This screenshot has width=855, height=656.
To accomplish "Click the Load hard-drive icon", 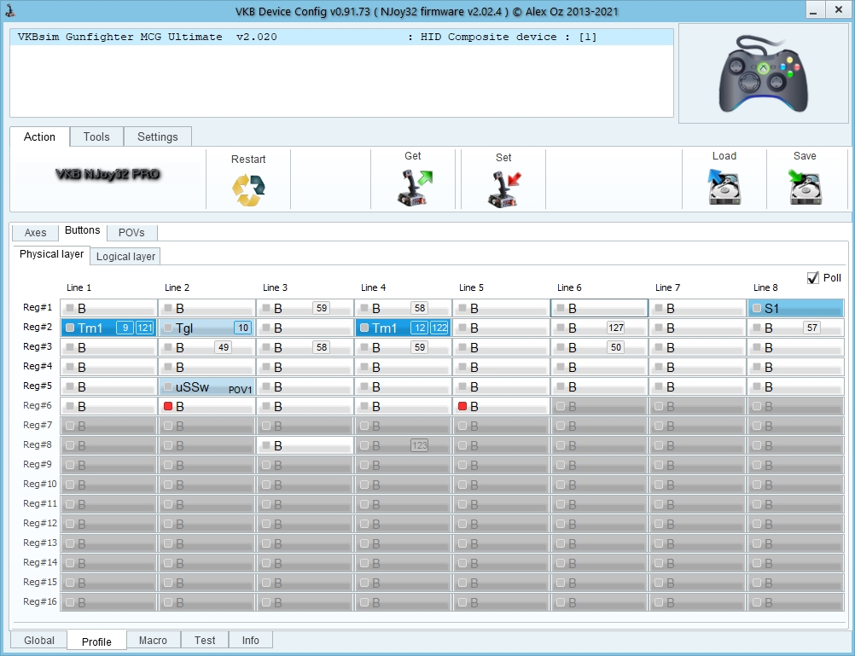I will point(724,187).
